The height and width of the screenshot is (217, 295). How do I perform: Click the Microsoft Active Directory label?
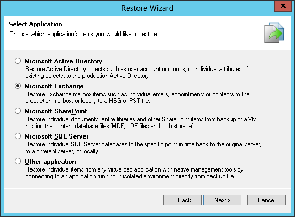pos(64,61)
